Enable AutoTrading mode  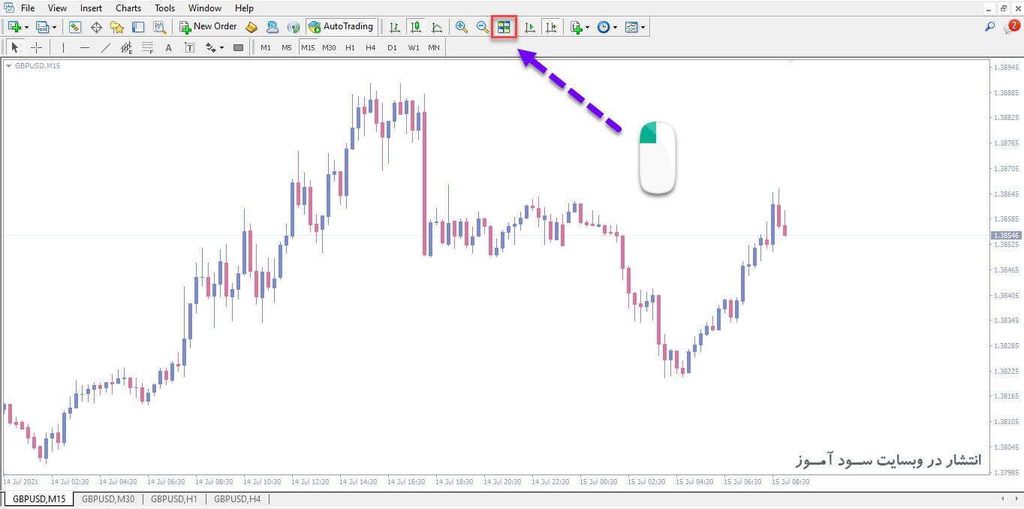coord(342,26)
